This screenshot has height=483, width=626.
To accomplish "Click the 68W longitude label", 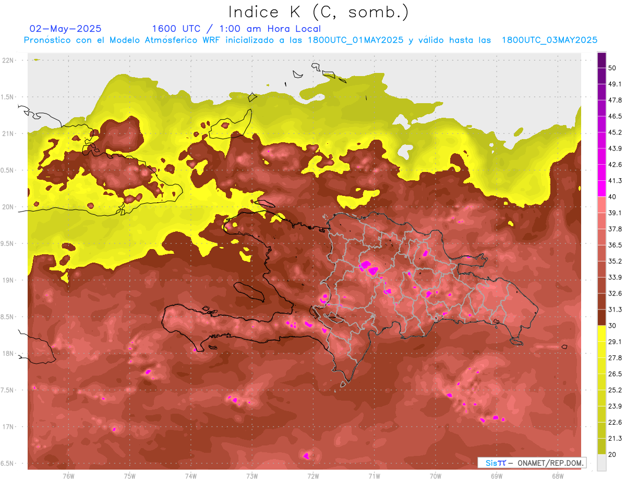I will click(x=558, y=476).
